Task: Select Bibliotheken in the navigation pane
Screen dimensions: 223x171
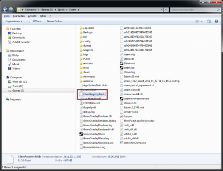Action: point(15,51)
